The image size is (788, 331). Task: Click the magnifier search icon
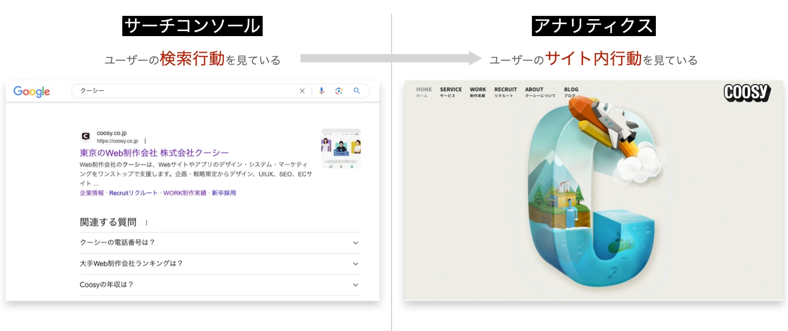(x=357, y=91)
